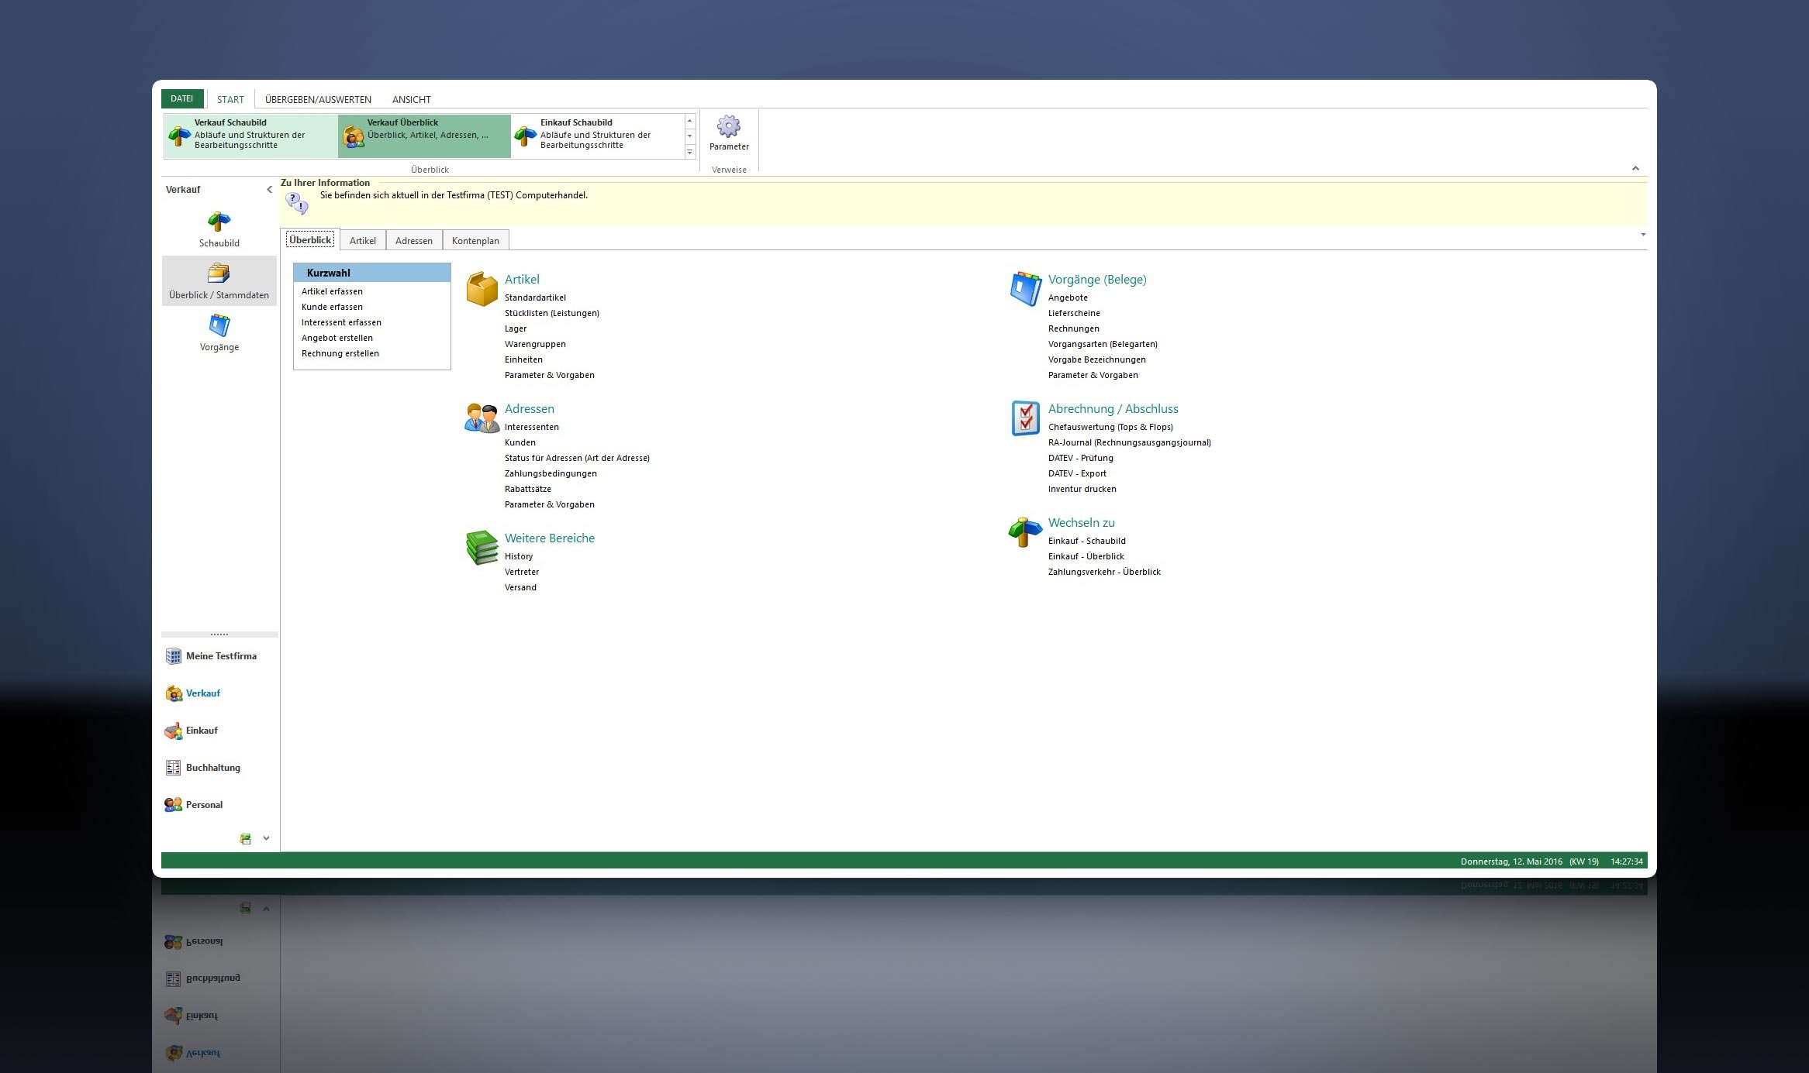Open the DATEI menu
This screenshot has width=1809, height=1073.
182,99
